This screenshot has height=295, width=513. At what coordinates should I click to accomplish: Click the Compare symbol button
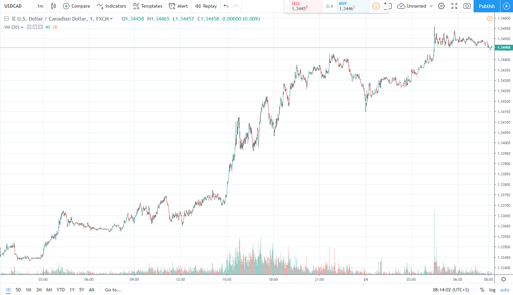point(77,6)
